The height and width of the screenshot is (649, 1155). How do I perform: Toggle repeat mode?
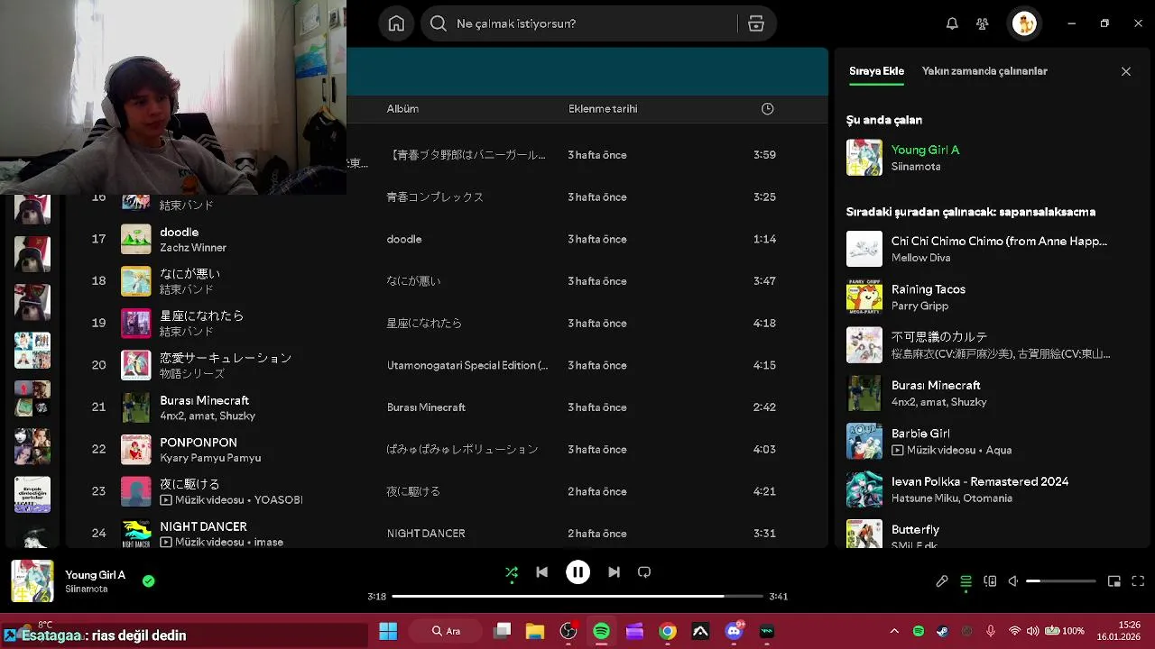[644, 571]
